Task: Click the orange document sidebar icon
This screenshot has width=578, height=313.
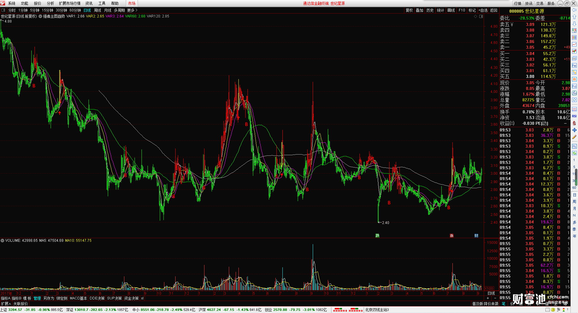Action: (574, 79)
